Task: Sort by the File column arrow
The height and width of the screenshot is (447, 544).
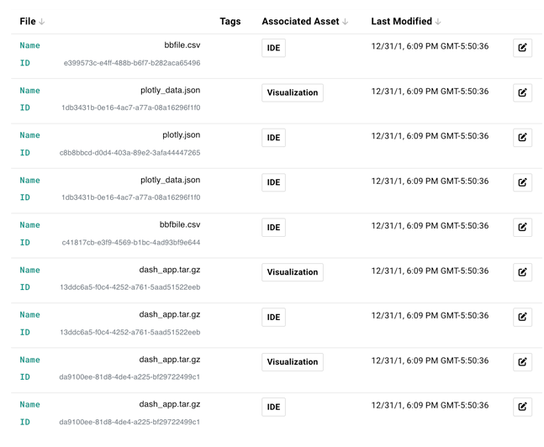Action: coord(42,22)
